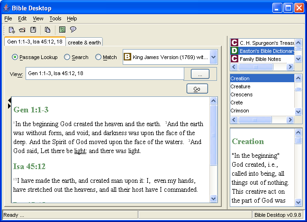
Task: Click the dictionary keys scroll down arrow
Action: (x=298, y=111)
